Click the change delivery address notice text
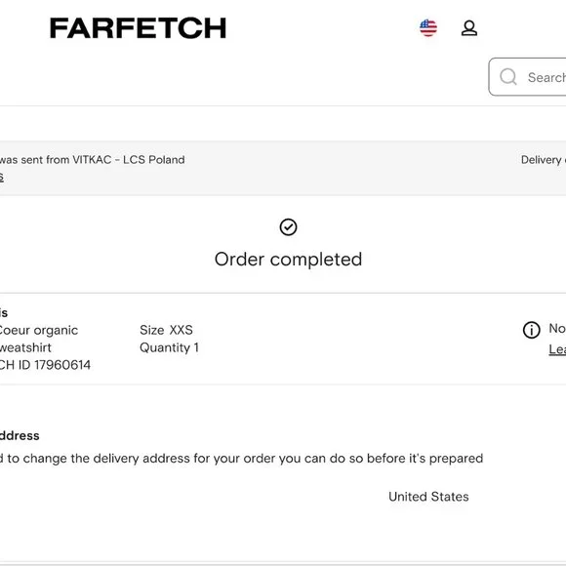The image size is (566, 566). pyautogui.click(x=241, y=459)
